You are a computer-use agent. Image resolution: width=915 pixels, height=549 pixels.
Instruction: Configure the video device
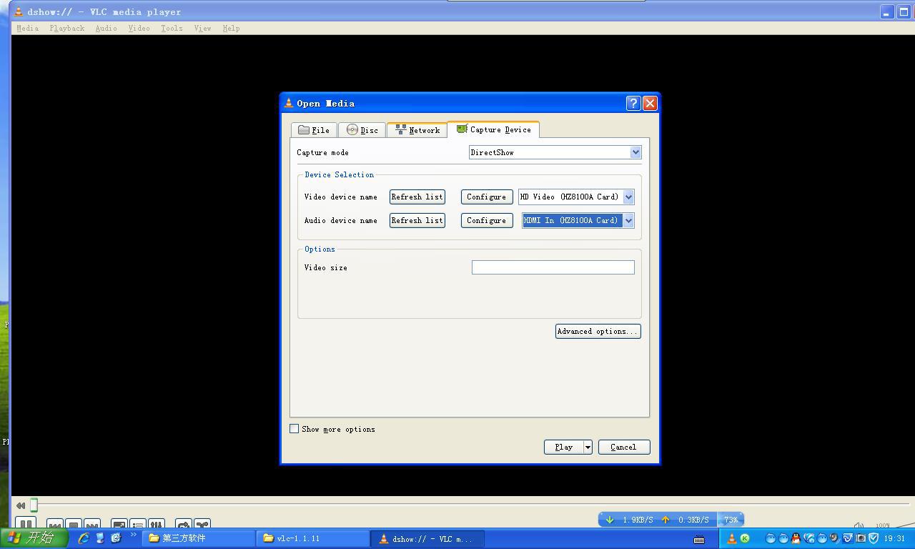pyautogui.click(x=487, y=197)
